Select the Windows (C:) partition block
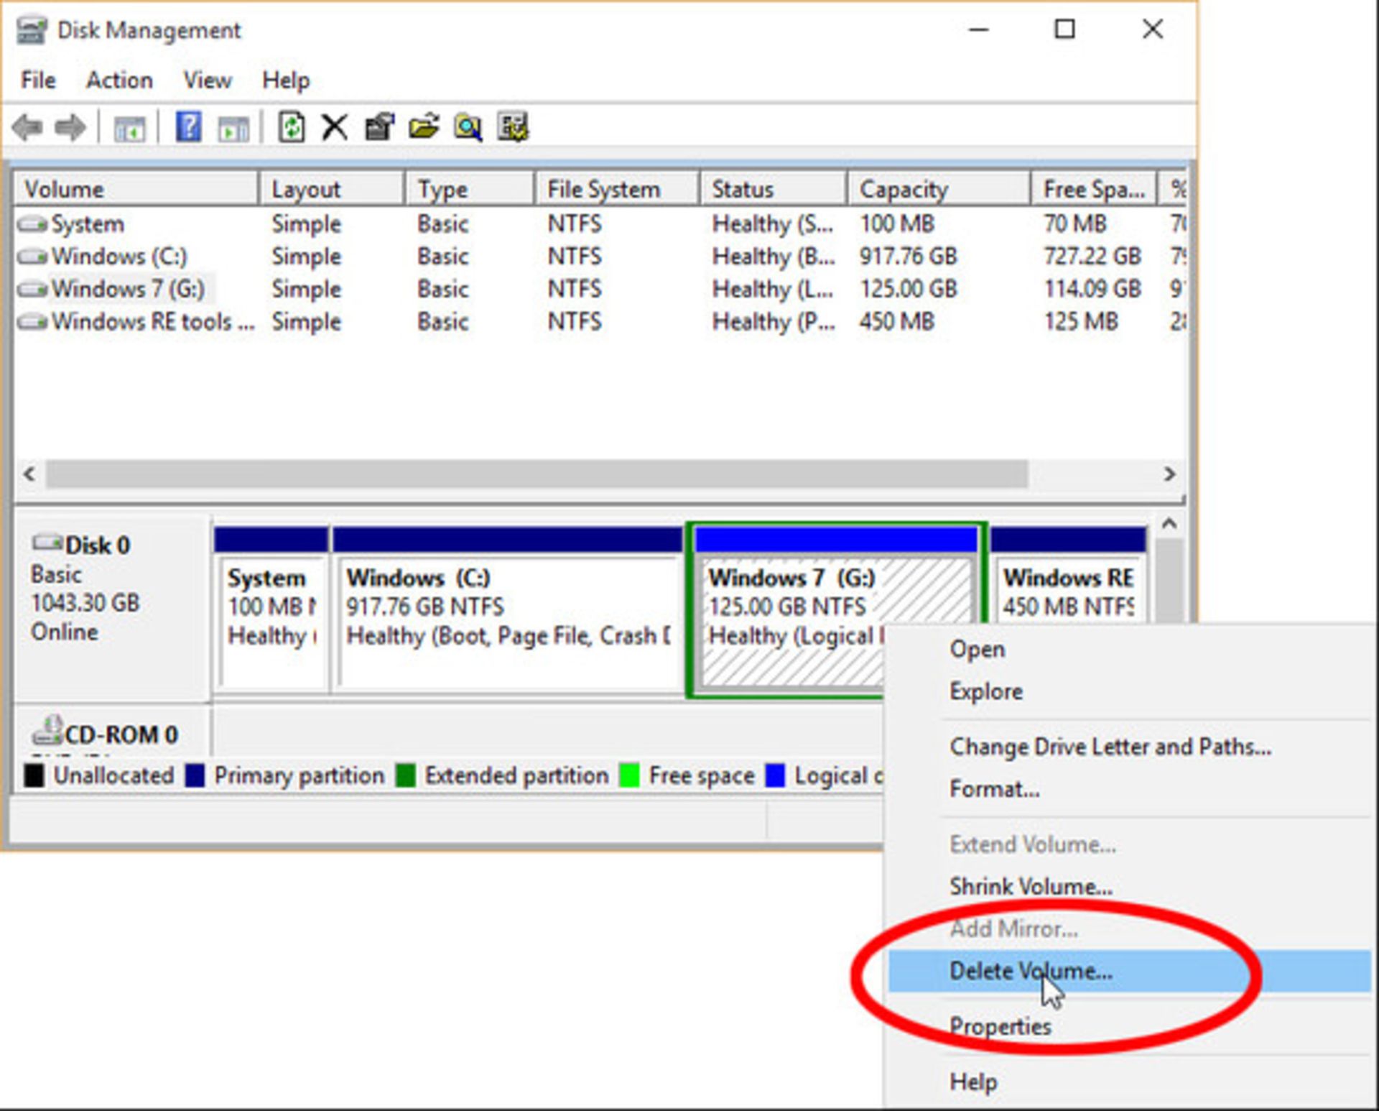Viewport: 1379px width, 1111px height. pos(508,611)
